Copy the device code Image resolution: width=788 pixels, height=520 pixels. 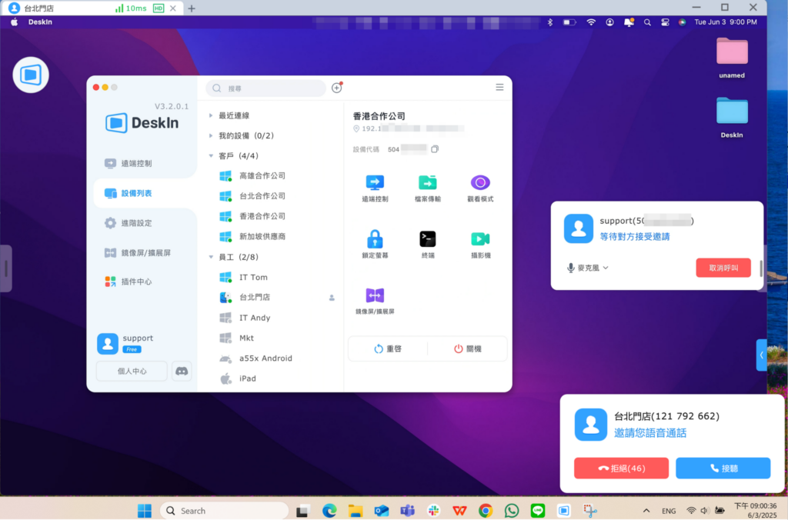click(435, 149)
